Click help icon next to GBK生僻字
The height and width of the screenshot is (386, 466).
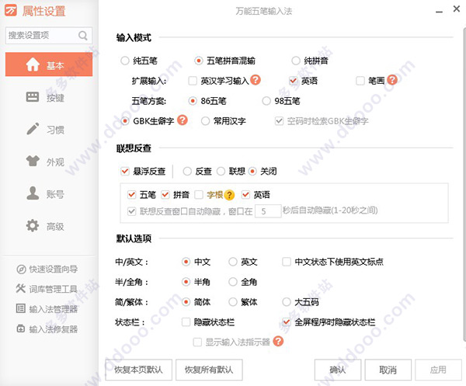[183, 120]
